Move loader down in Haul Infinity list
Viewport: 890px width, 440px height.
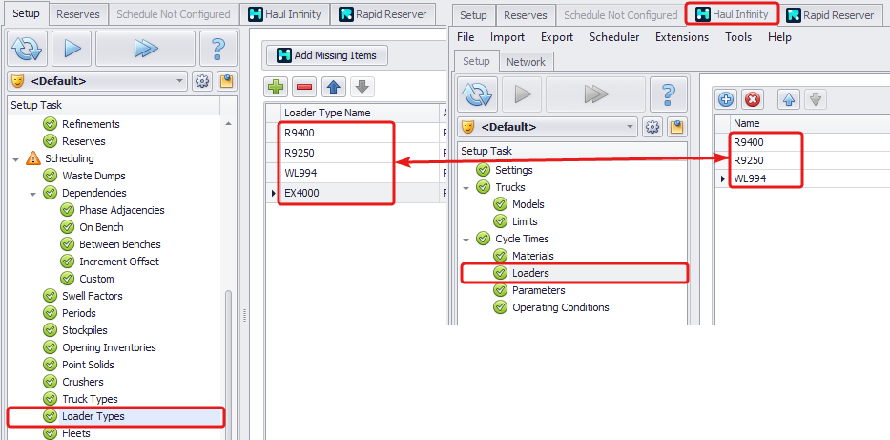pyautogui.click(x=815, y=100)
